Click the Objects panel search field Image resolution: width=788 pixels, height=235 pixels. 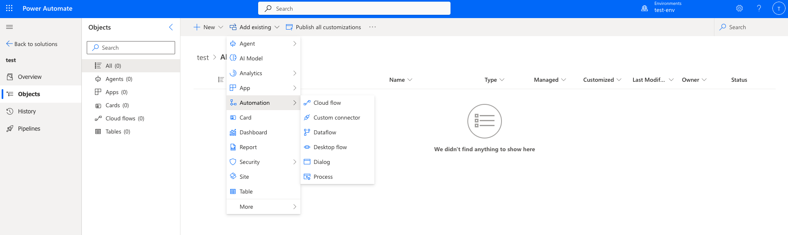pos(131,48)
